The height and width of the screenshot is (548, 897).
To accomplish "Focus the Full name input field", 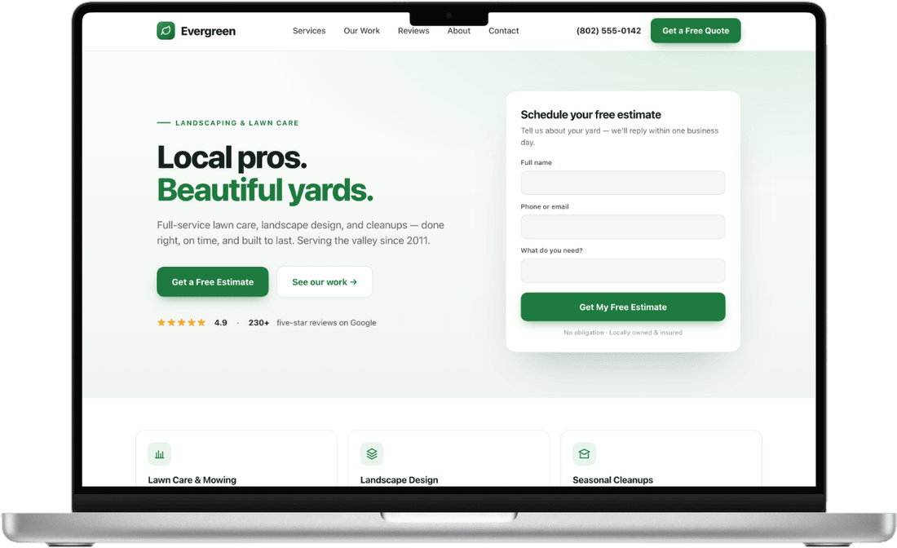I will tap(623, 183).
